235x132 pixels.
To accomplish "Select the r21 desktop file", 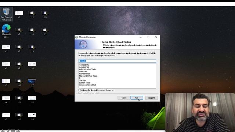I will point(45,31).
